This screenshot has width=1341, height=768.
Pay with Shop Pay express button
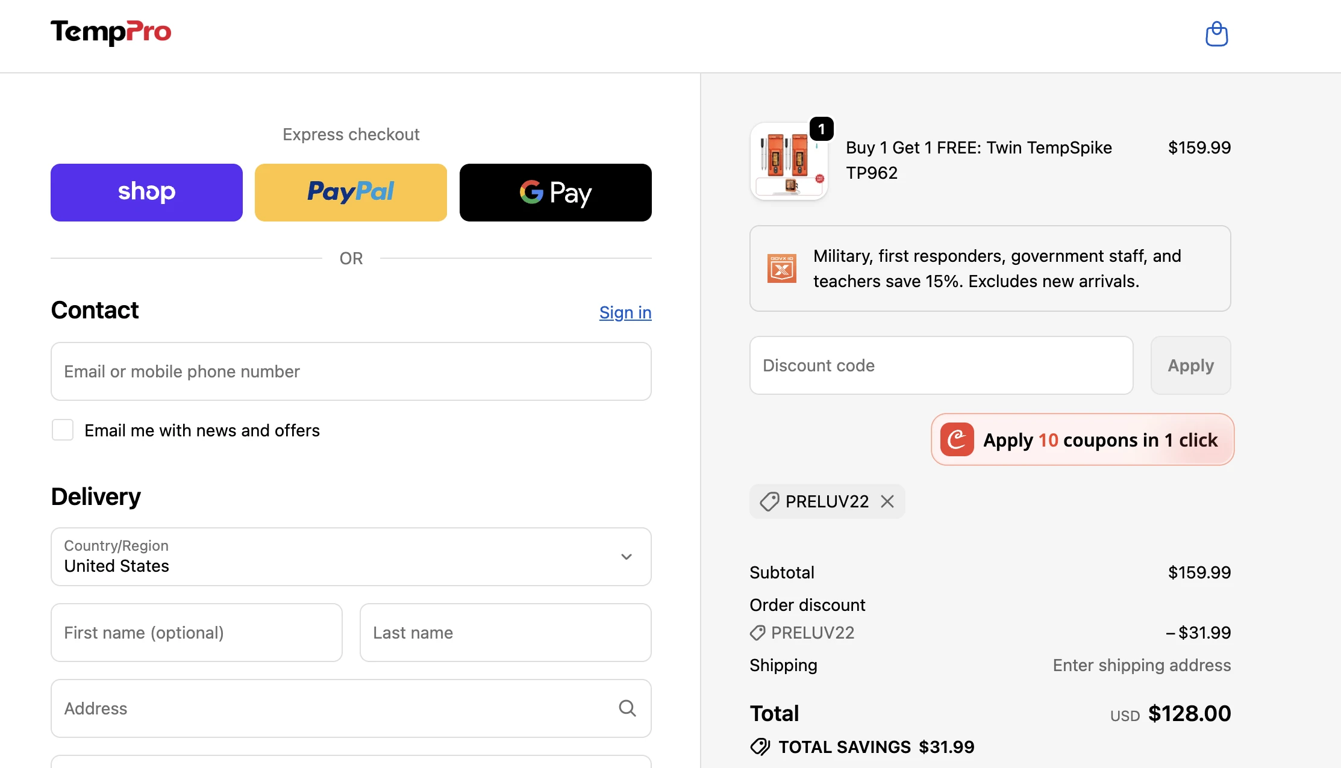point(146,193)
